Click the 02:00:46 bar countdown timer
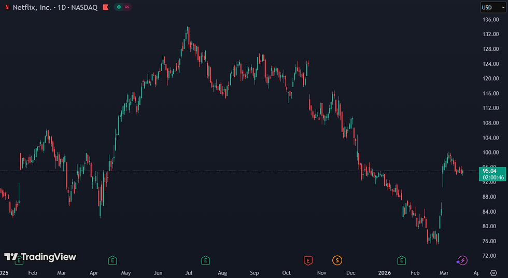 pos(493,177)
